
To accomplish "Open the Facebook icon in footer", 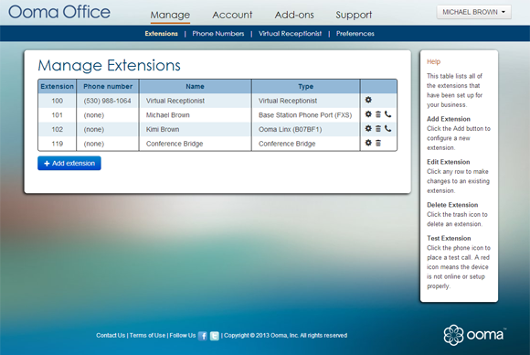I will point(203,336).
